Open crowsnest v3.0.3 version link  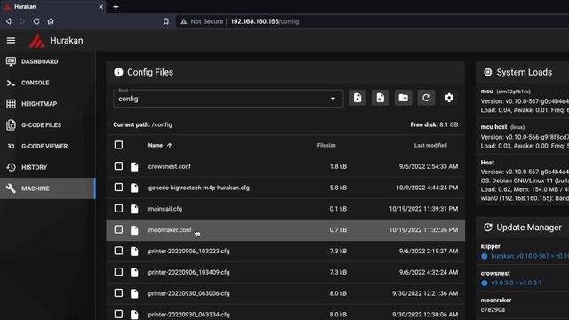click(x=516, y=283)
